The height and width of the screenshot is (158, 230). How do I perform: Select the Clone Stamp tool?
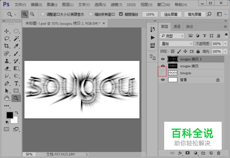(6, 61)
